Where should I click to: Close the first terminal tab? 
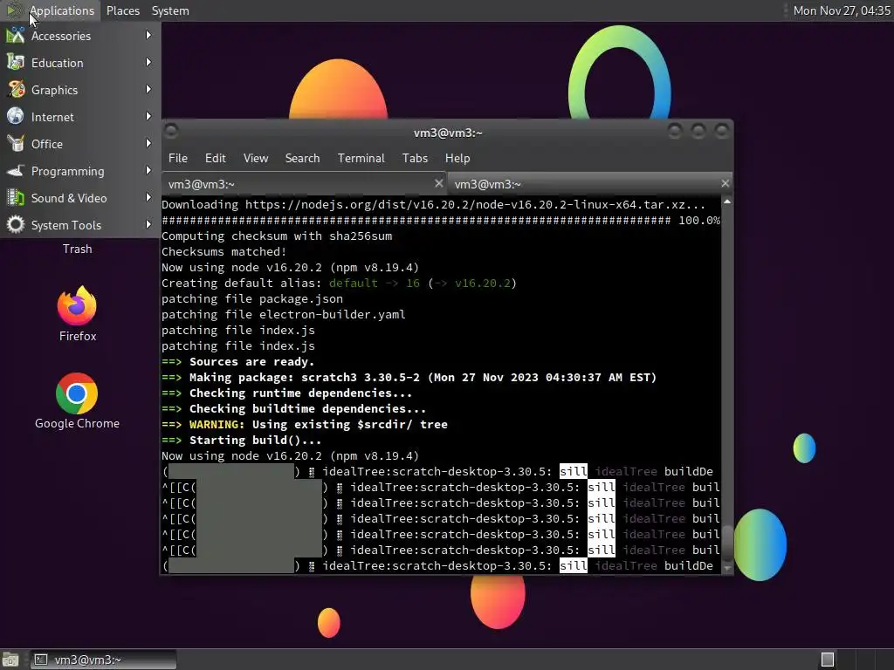pyautogui.click(x=438, y=183)
